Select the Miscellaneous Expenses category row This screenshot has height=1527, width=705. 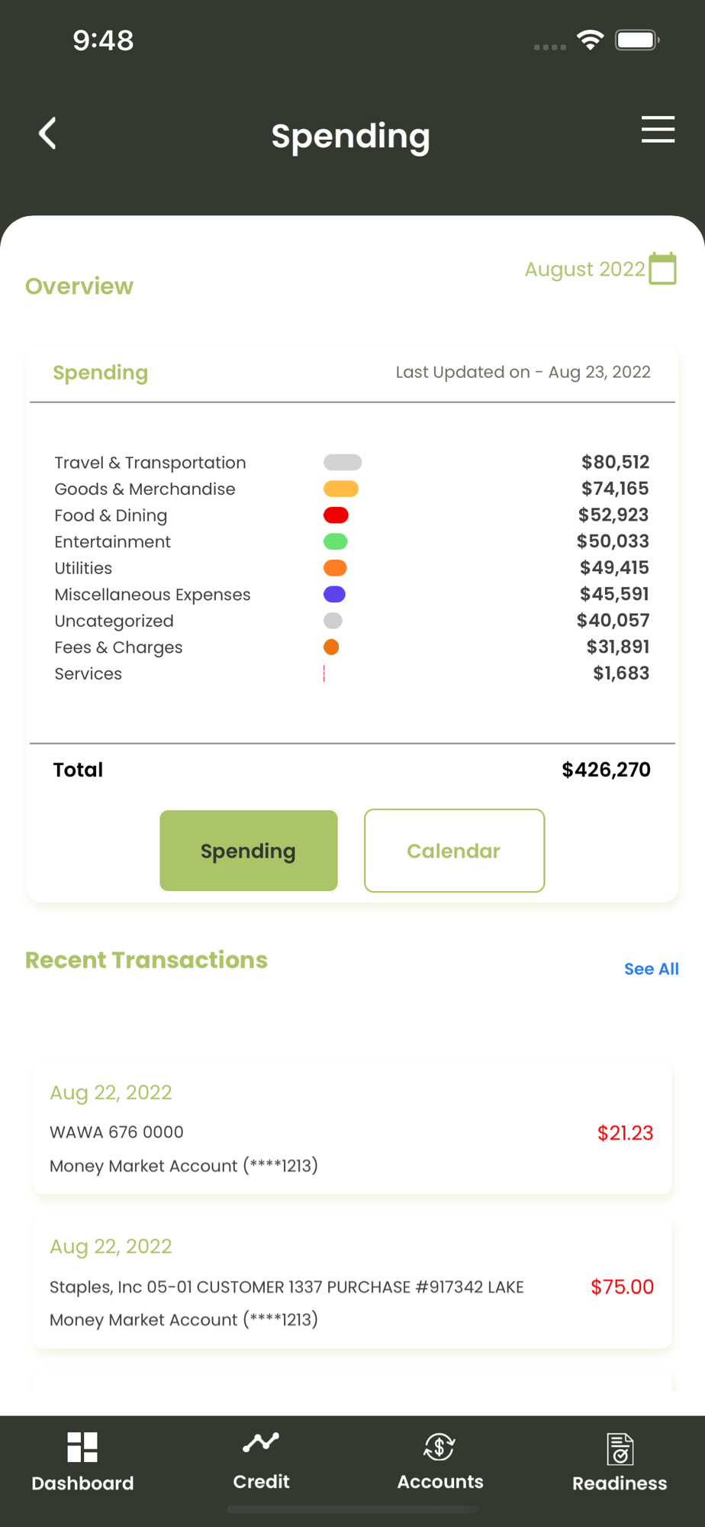click(x=352, y=595)
